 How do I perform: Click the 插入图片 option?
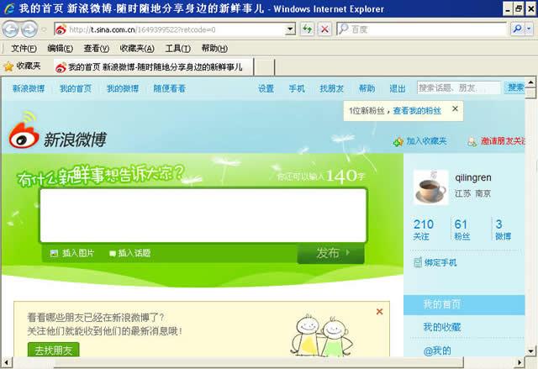pyautogui.click(x=78, y=253)
